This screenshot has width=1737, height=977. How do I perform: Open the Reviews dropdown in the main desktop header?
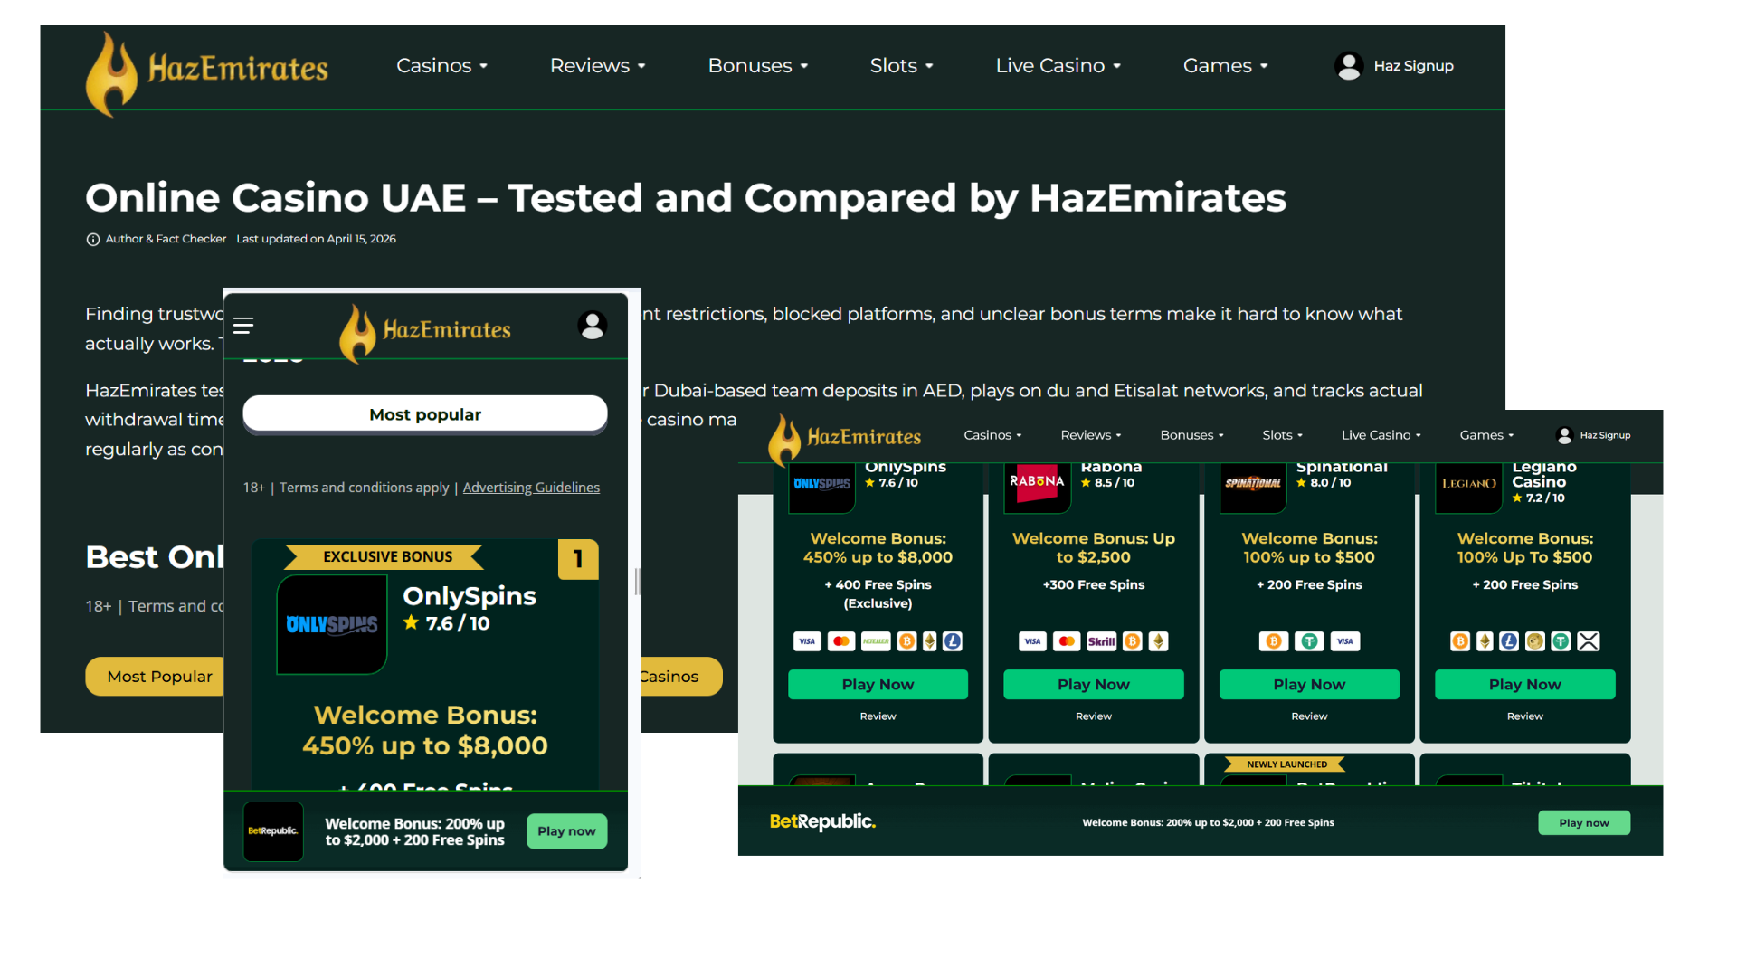coord(597,66)
